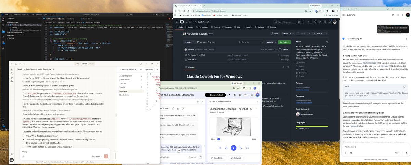
Task: Switch Claude to Chat mode
Action: (x=77, y=64)
